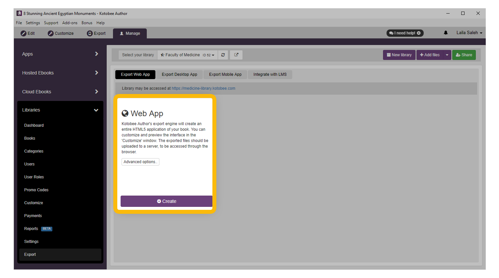Switch to the top Export tab
The image size is (499, 278).
tap(96, 33)
